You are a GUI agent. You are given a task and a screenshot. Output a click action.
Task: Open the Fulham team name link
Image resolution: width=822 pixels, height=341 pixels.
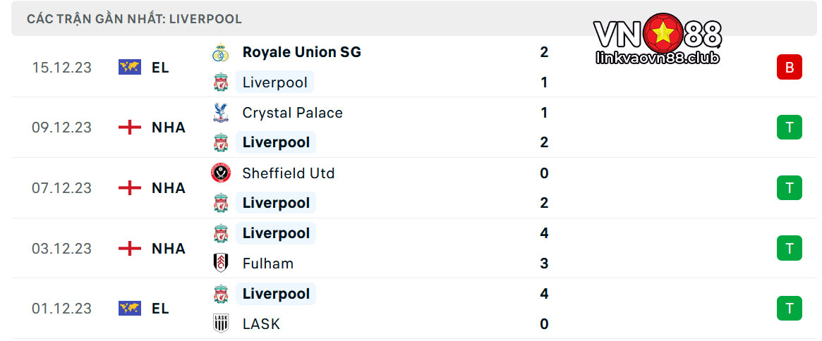point(268,263)
